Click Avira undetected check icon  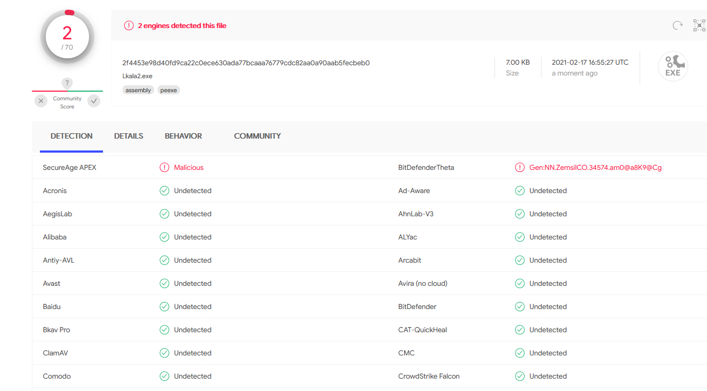point(520,284)
